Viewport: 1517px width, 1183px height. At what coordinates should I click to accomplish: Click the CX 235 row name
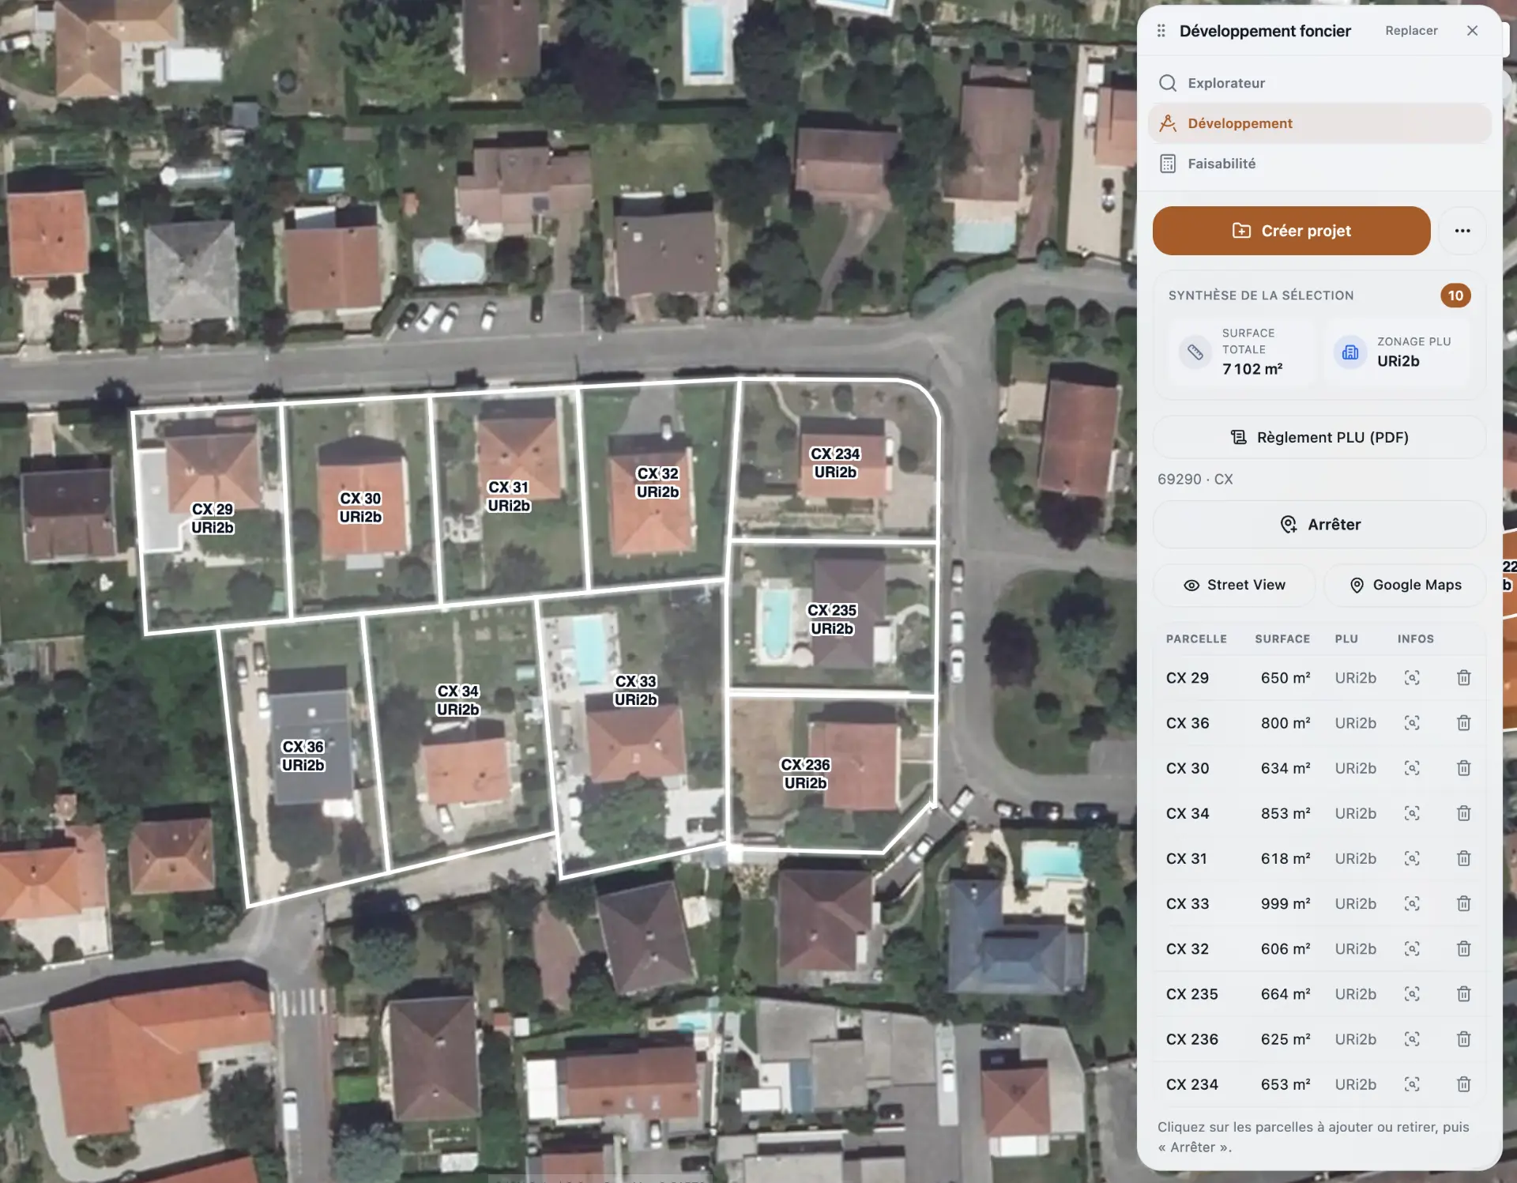[x=1192, y=994]
